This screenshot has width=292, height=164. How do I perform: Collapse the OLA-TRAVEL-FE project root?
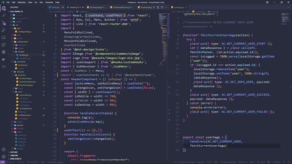tap(16, 11)
